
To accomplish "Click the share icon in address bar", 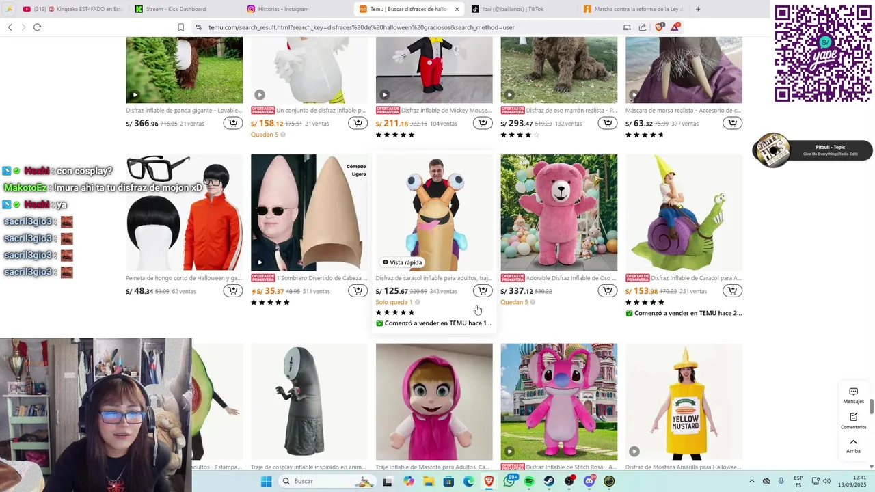I will click(x=643, y=27).
